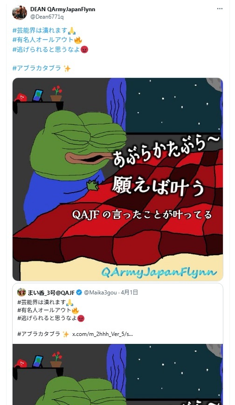Image resolution: width=235 pixels, height=405 pixels.
Task: Open the three-dot more options menu
Action: coord(220,9)
